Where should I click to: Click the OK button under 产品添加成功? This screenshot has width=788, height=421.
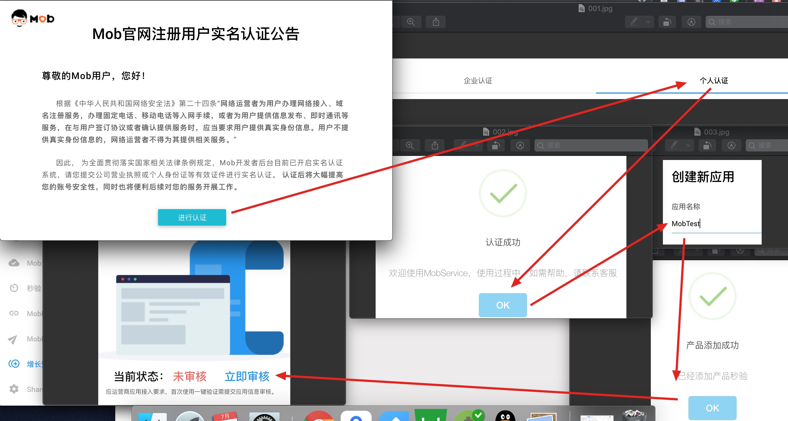pos(713,408)
